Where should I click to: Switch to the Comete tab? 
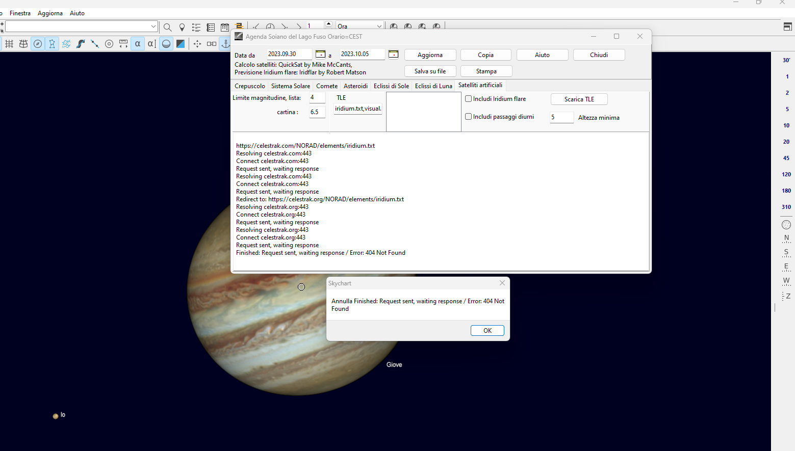(x=327, y=86)
